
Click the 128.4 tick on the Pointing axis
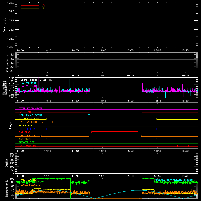click(11, 30)
